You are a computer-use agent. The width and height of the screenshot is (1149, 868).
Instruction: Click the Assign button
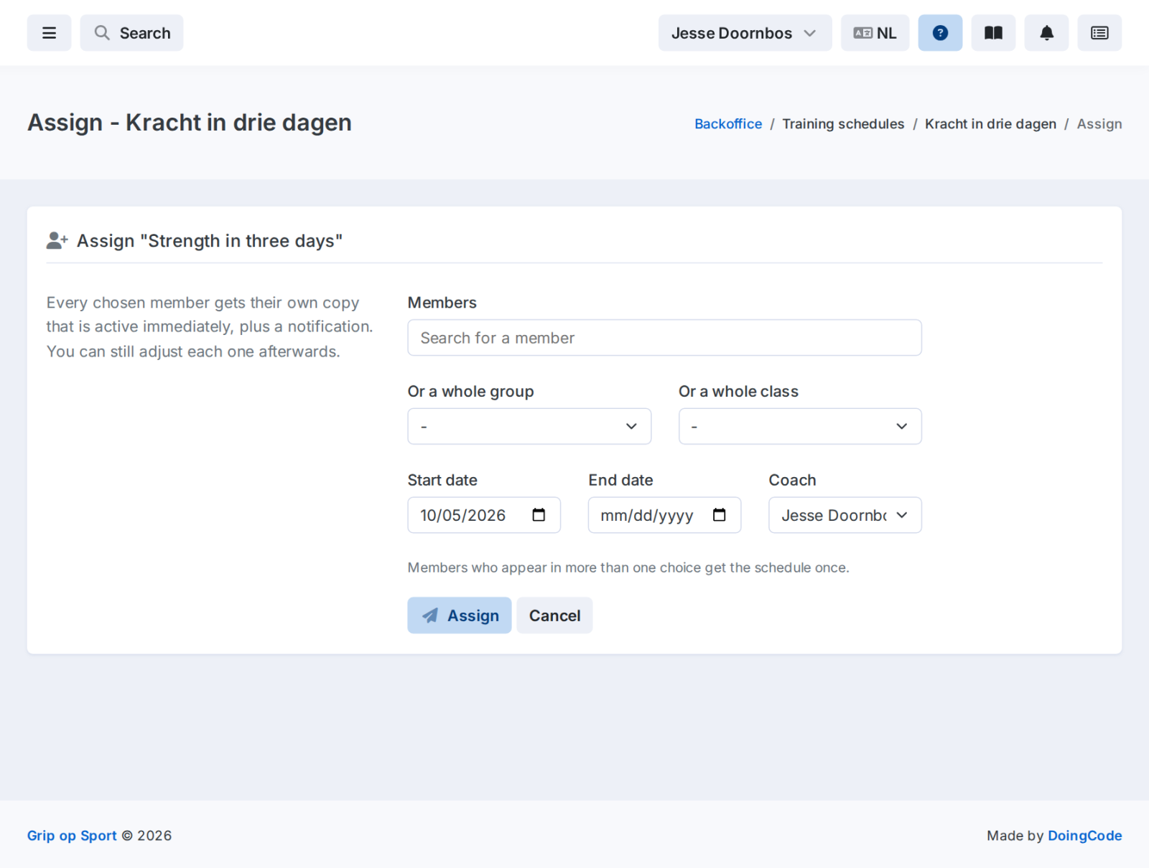coord(460,615)
